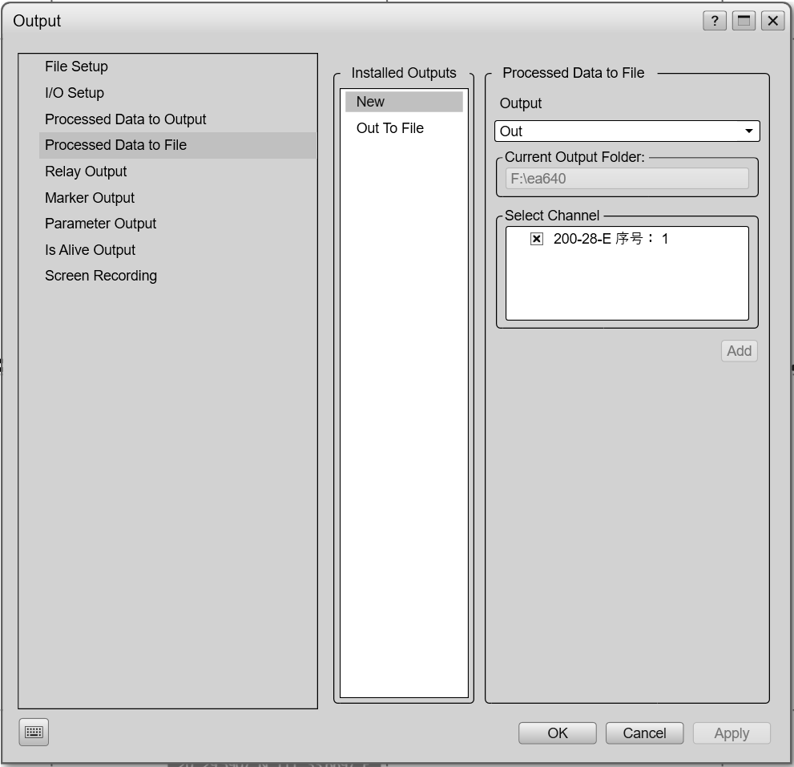
Task: Open the I/O Setup page
Action: [75, 93]
